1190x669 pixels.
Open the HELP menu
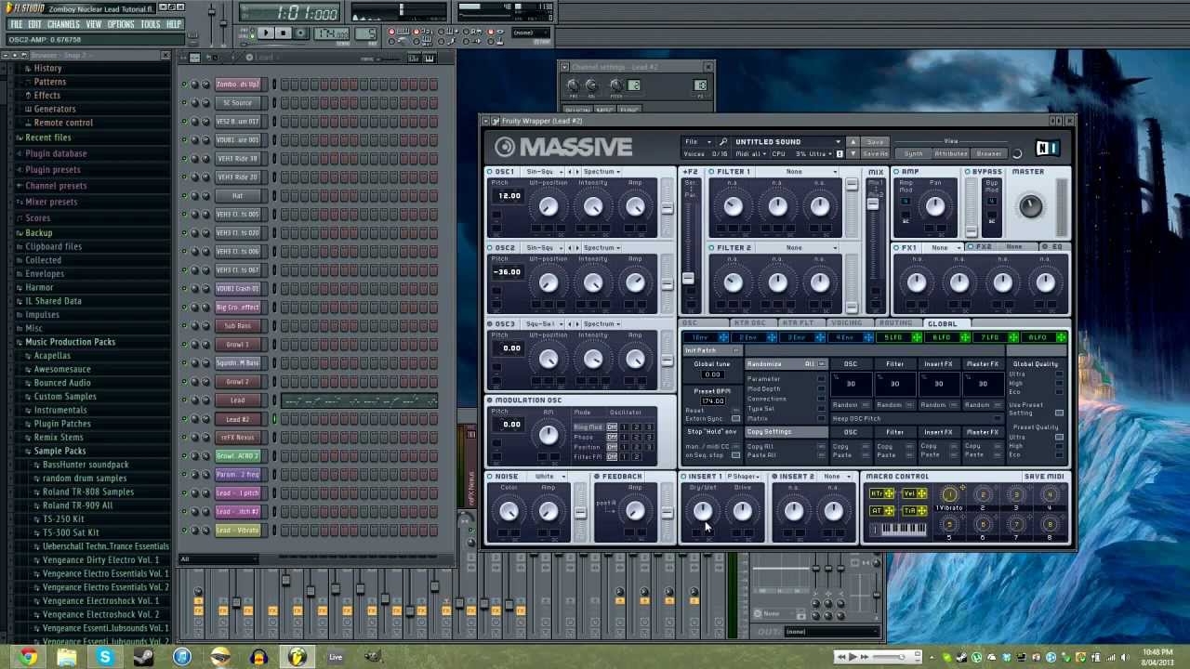(174, 24)
